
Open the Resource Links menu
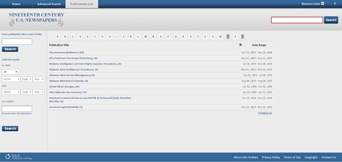click(x=311, y=4)
